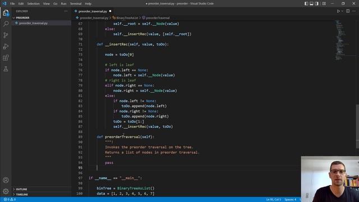Toggle bottom panel layout icon
This screenshot has width=359, height=202.
tap(311, 3)
